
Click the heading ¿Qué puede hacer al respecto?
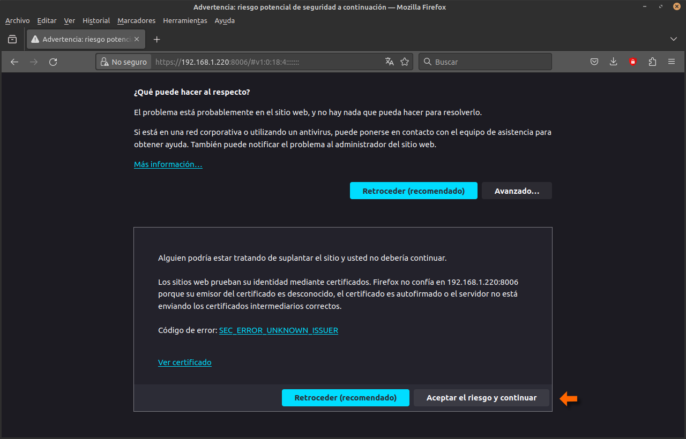point(192,92)
